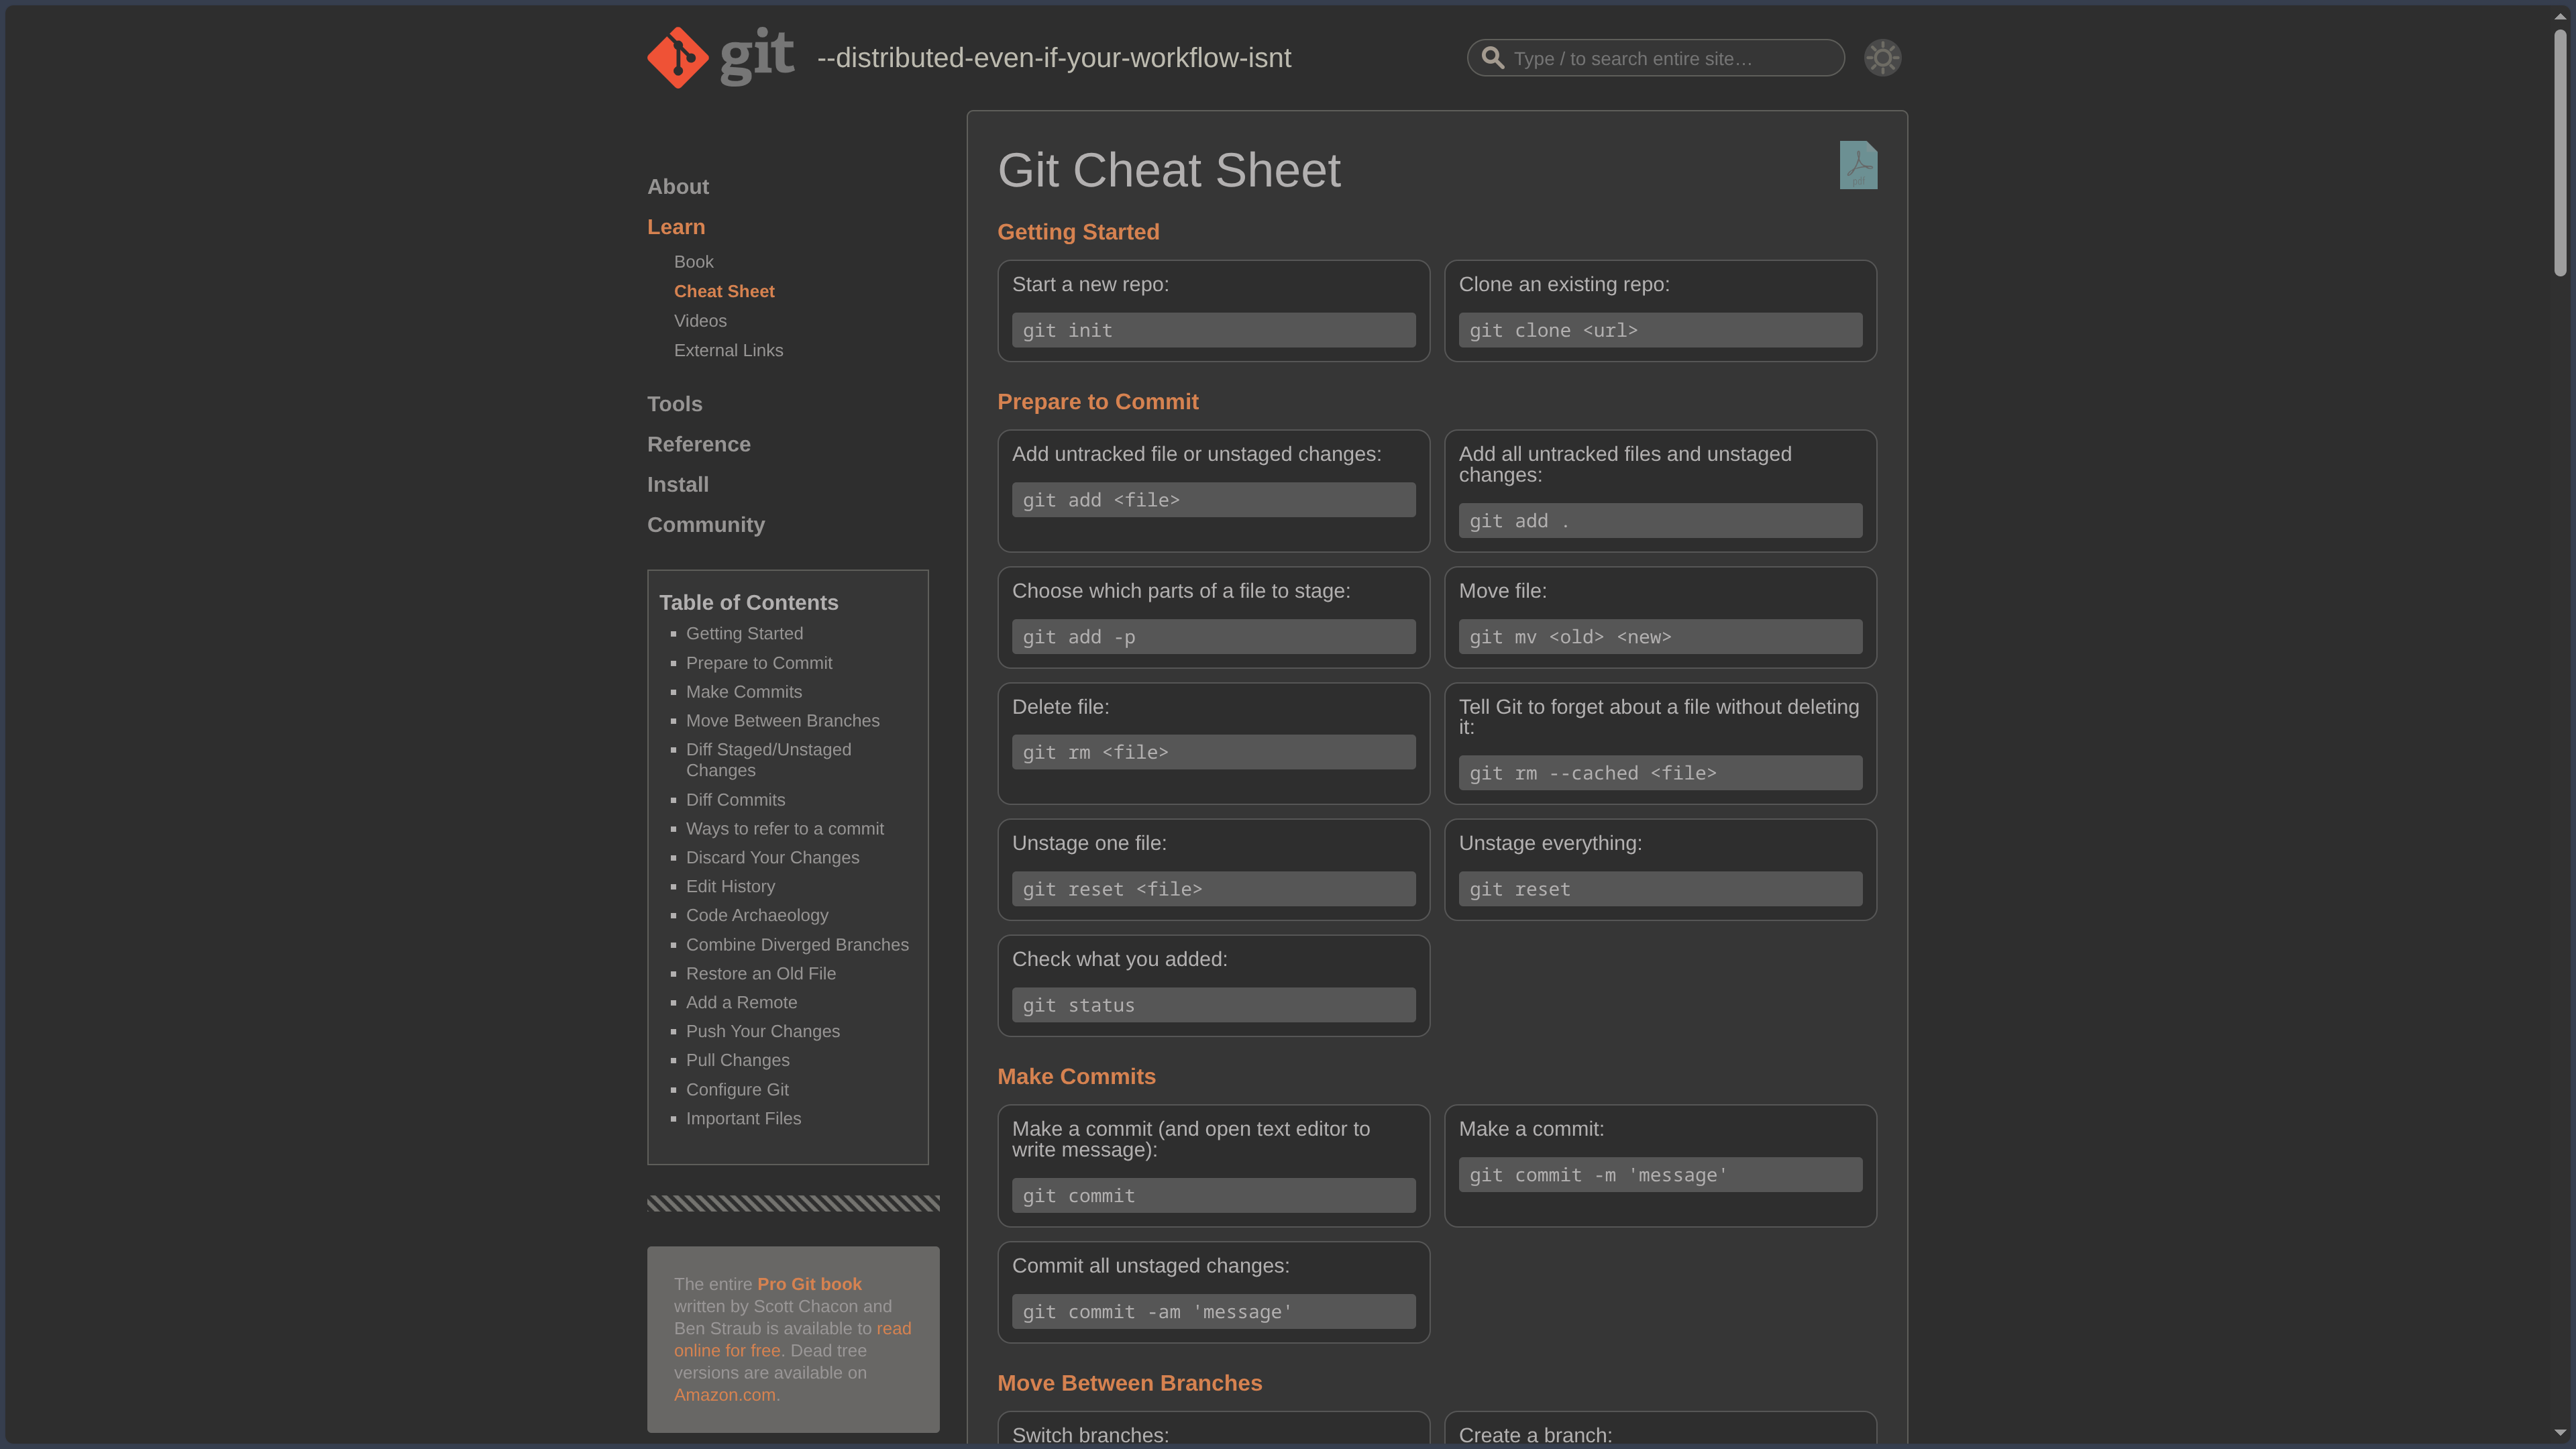Click the site tagline text

[x=1054, y=58]
